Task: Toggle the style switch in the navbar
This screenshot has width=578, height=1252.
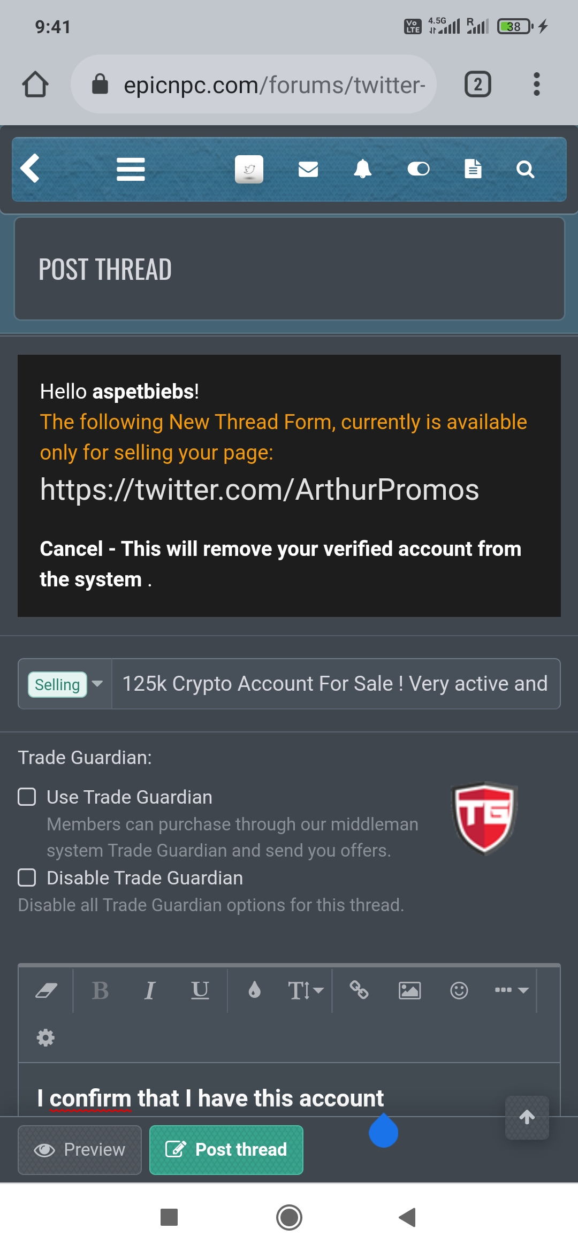Action: [x=419, y=169]
